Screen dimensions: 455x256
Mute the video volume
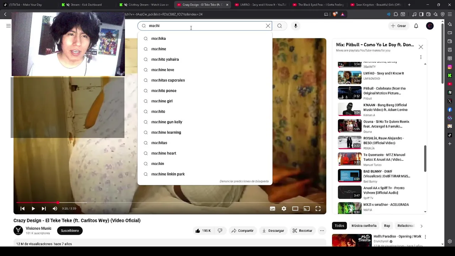[x=55, y=209]
